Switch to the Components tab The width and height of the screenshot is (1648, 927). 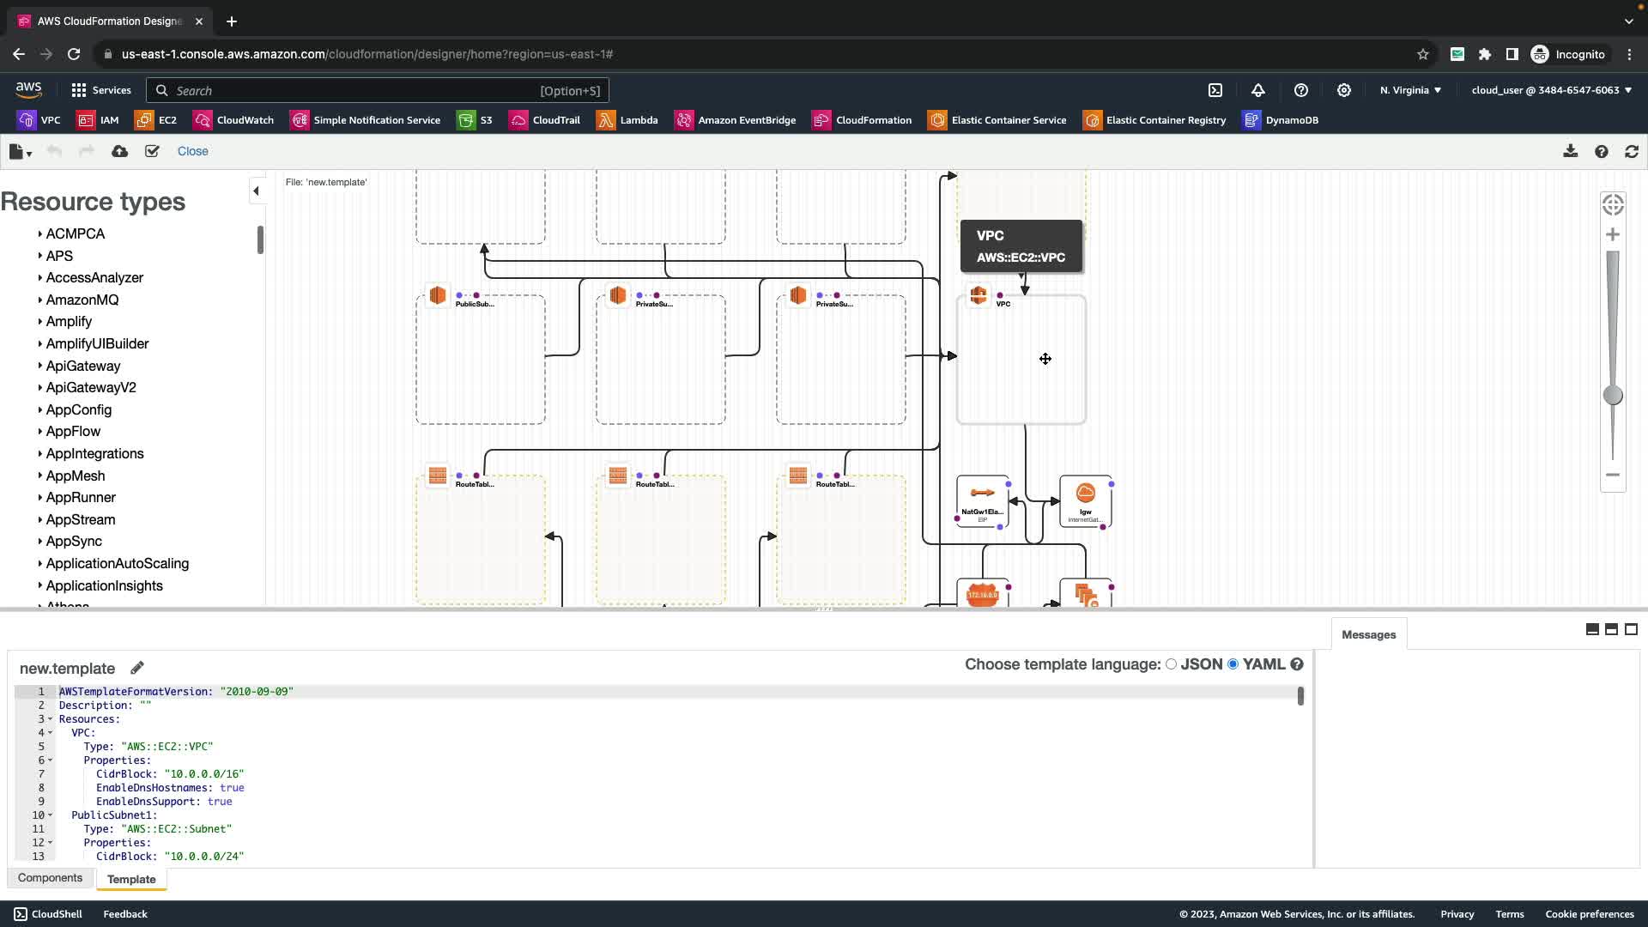[50, 878]
